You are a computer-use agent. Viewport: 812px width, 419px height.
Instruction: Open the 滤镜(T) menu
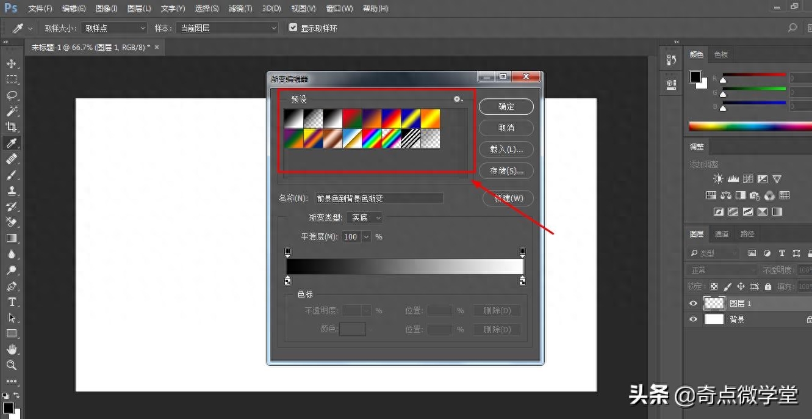240,9
